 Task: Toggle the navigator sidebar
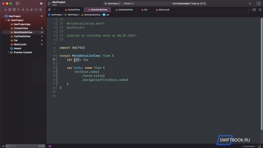click(x=18, y=4)
